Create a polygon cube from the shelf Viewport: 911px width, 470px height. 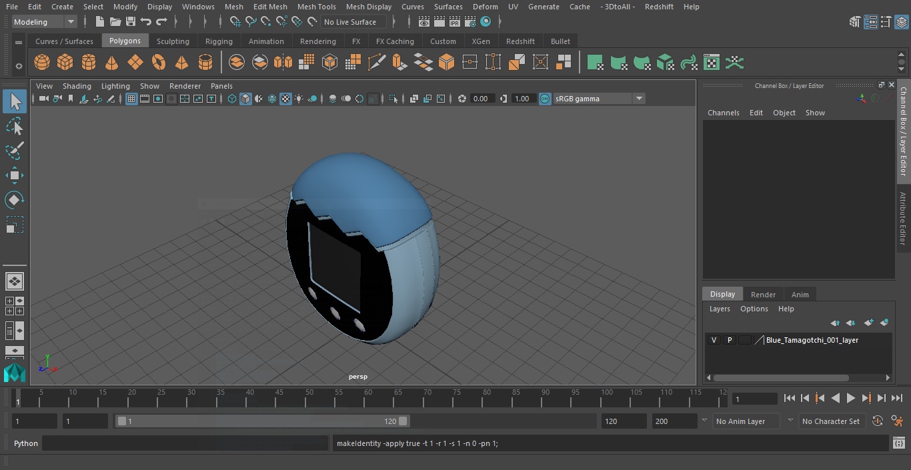click(65, 63)
